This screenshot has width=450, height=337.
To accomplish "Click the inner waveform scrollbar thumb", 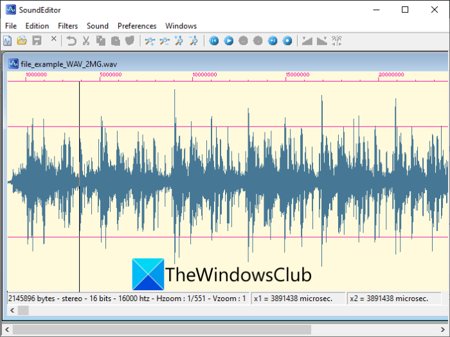I will pos(23,310).
